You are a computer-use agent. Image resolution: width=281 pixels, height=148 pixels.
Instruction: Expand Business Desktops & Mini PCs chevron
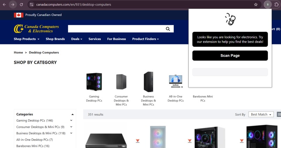click(x=71, y=133)
